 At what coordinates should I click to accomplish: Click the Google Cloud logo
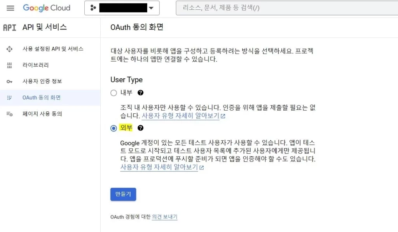47,8
